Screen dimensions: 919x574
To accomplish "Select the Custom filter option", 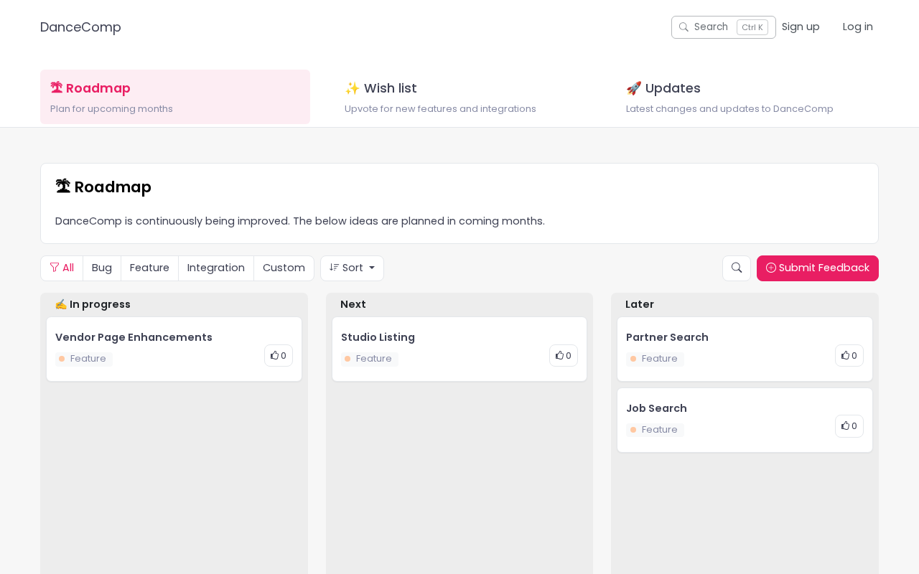I will (x=284, y=268).
